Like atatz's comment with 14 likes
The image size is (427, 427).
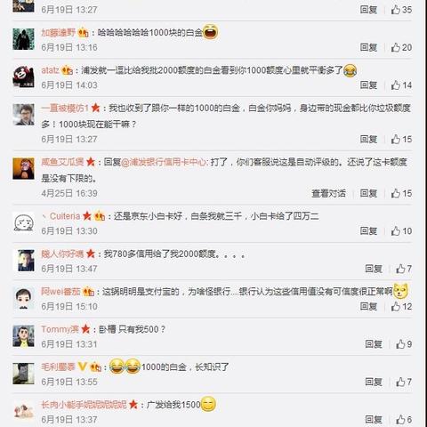click(x=401, y=85)
